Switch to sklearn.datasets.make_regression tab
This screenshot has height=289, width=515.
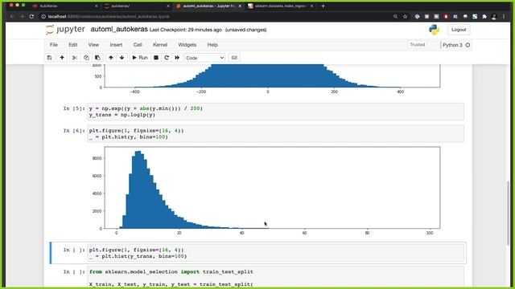pos(279,6)
